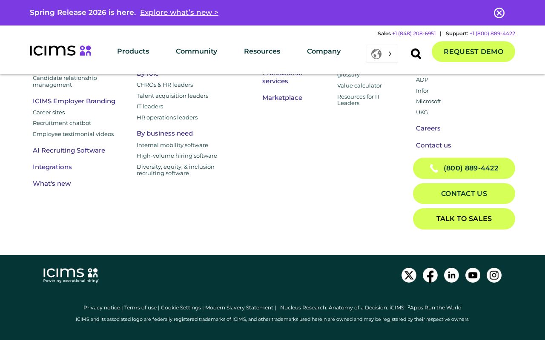Image resolution: width=545 pixels, height=340 pixels.
Task: Go to AI Recruiting Software page
Action: (x=69, y=150)
